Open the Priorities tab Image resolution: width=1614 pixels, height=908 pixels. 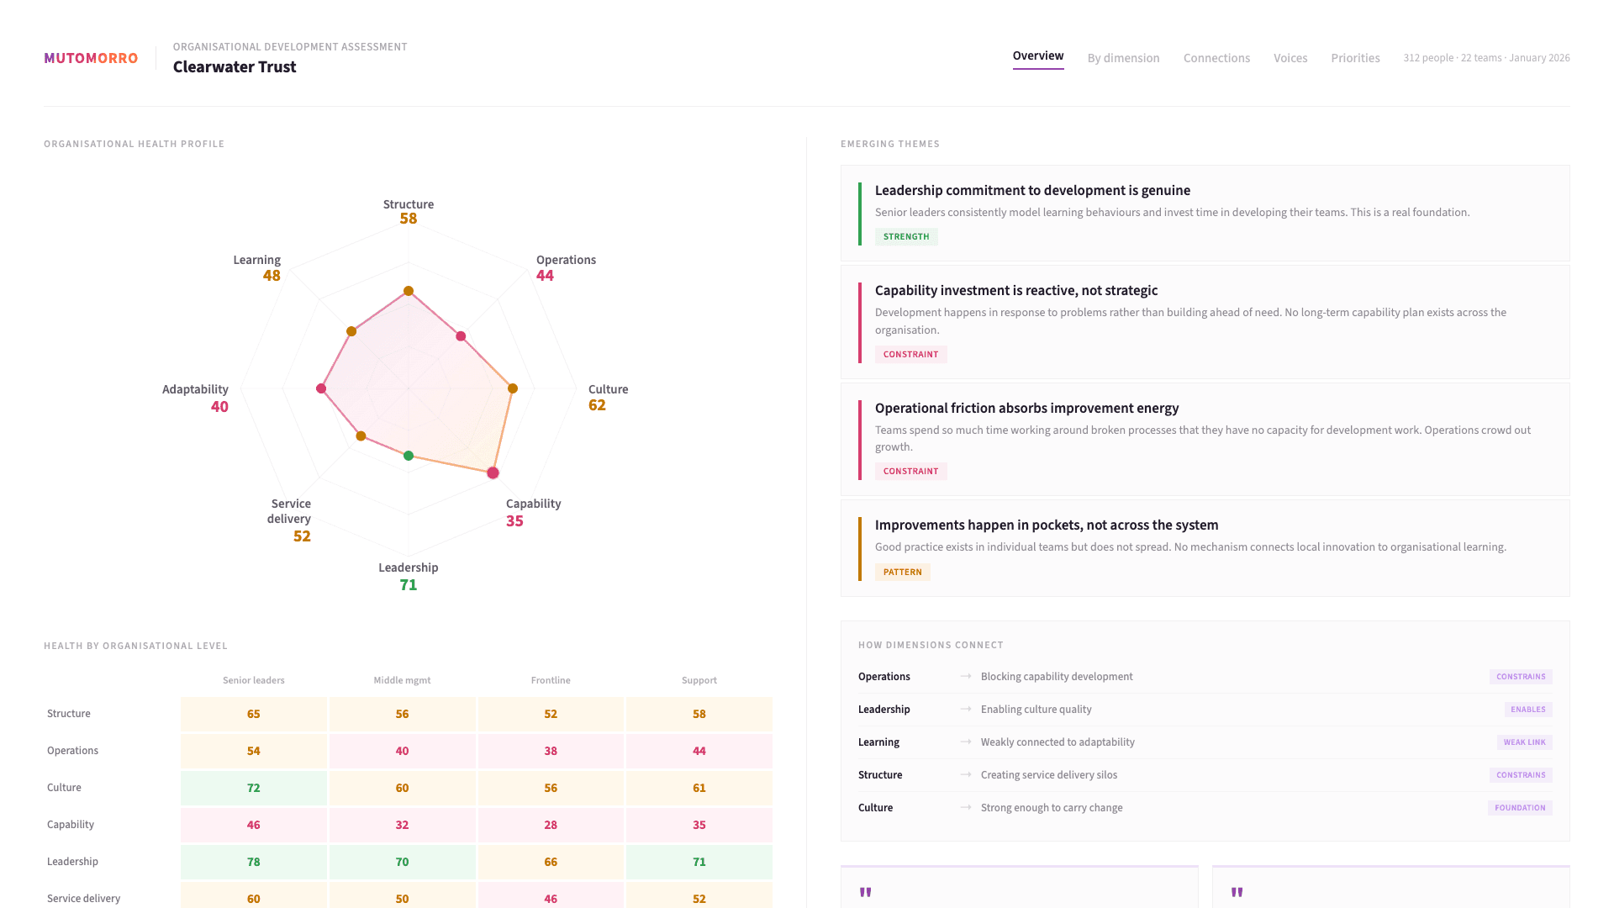coord(1355,58)
